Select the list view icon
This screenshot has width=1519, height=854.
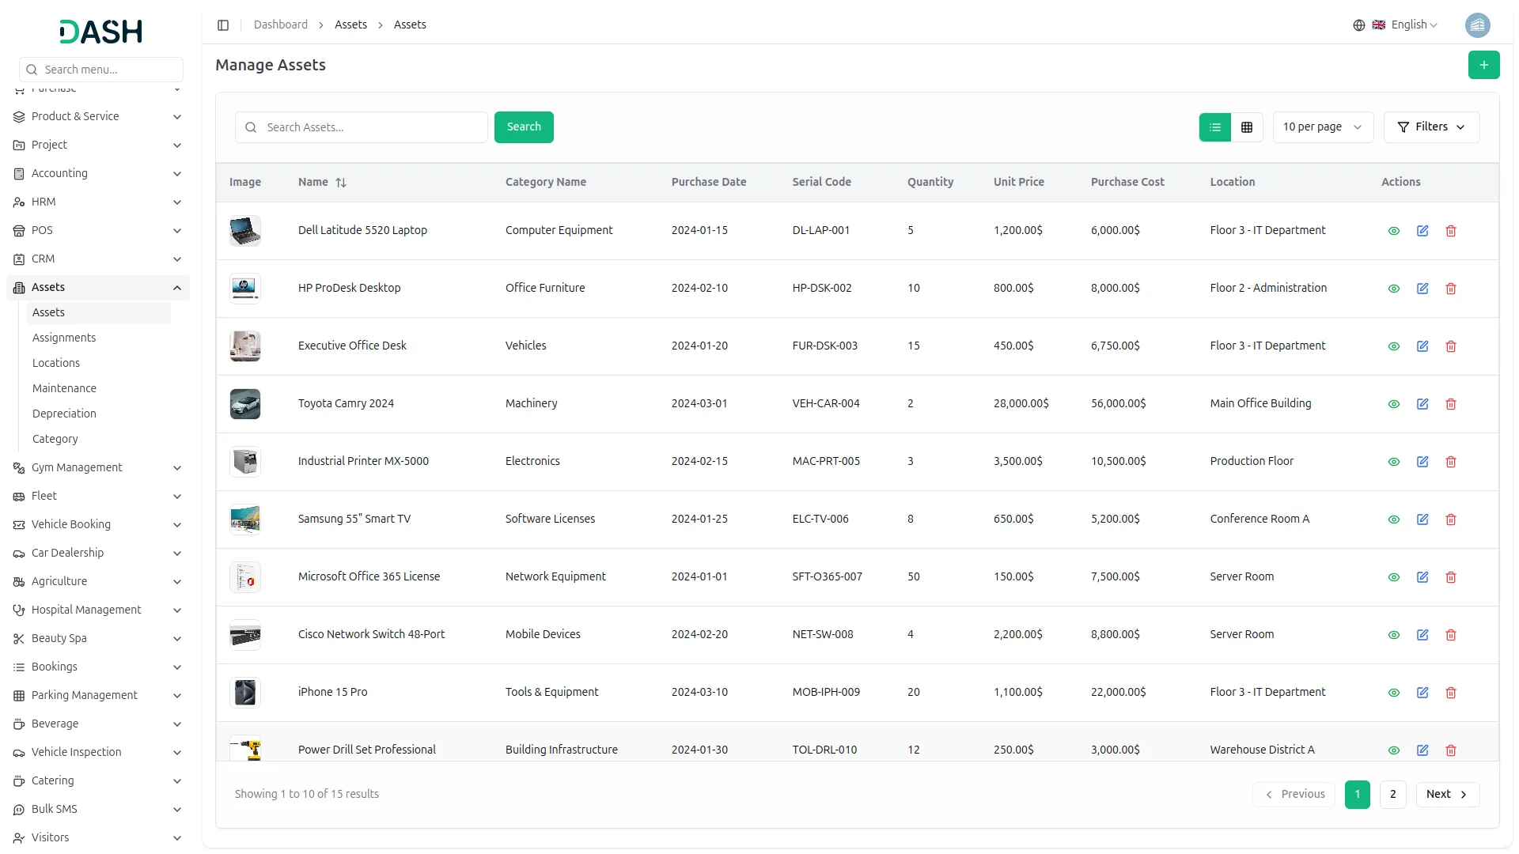(1215, 127)
